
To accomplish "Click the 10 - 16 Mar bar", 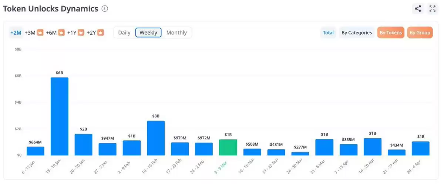I will [252, 152].
